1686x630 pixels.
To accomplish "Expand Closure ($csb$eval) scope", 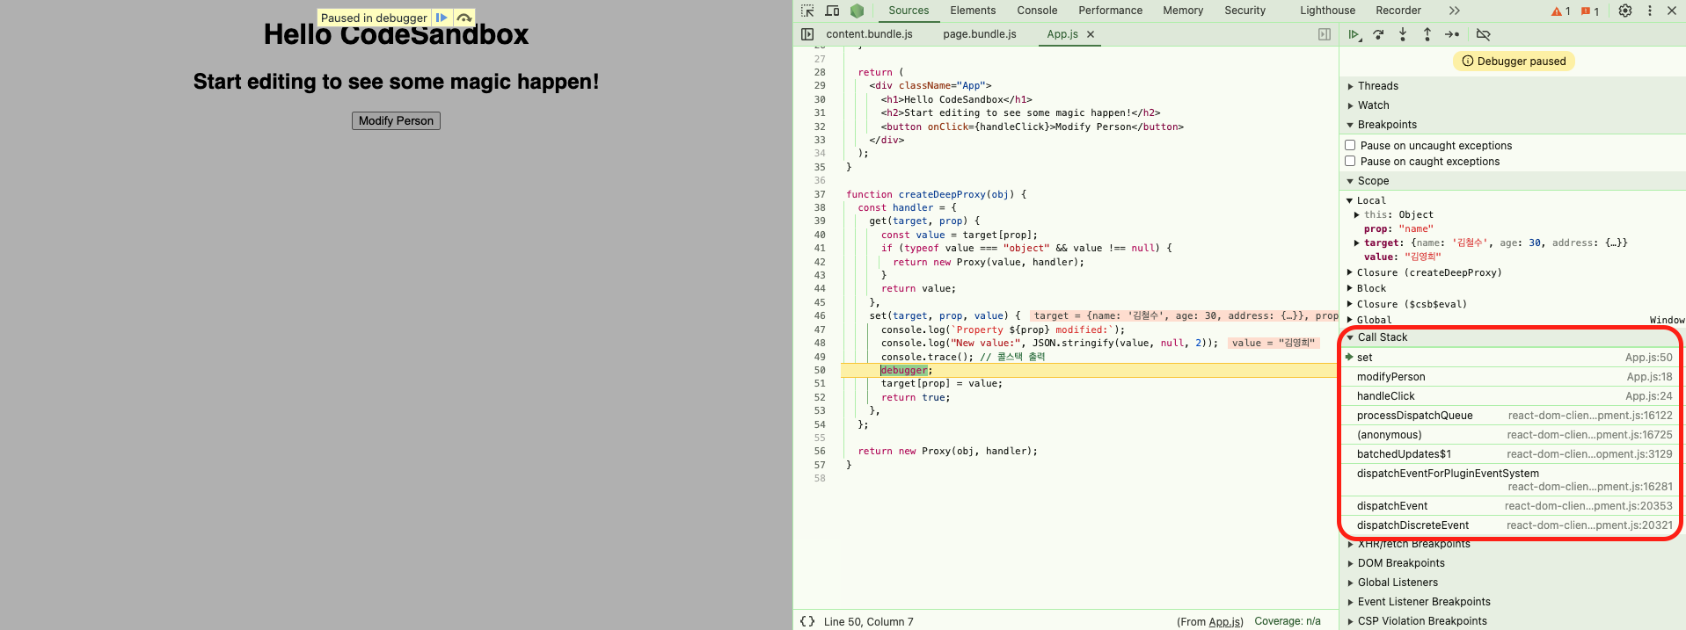I will [1349, 304].
